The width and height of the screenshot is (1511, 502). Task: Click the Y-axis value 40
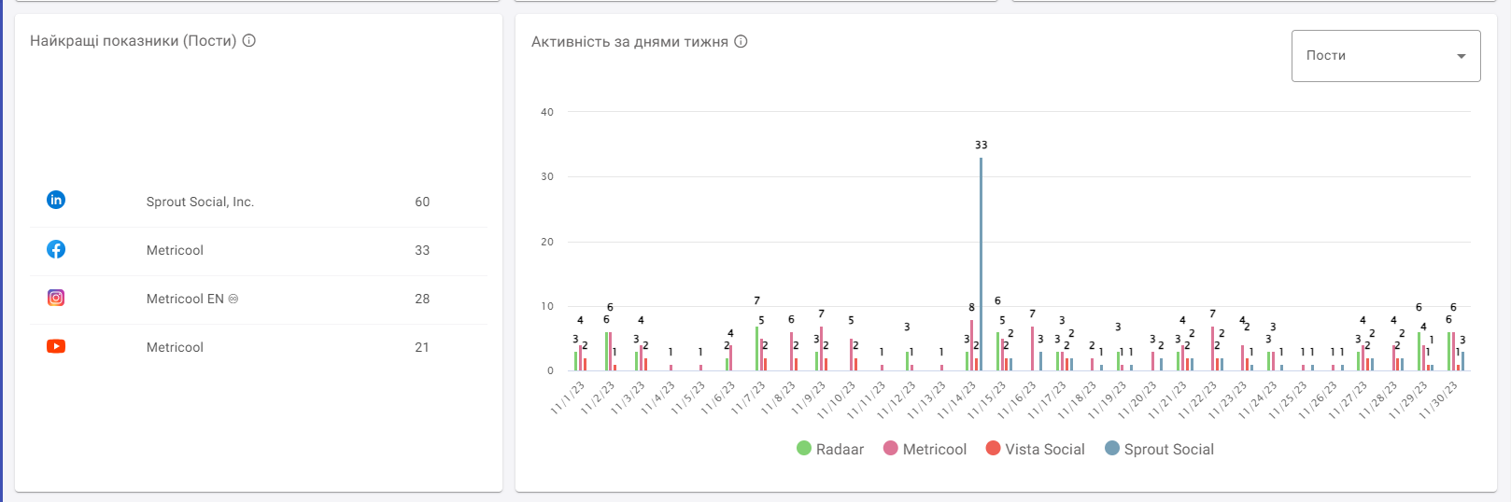(x=547, y=112)
